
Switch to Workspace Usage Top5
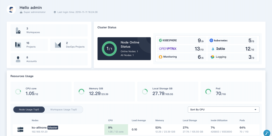click(x=63, y=109)
